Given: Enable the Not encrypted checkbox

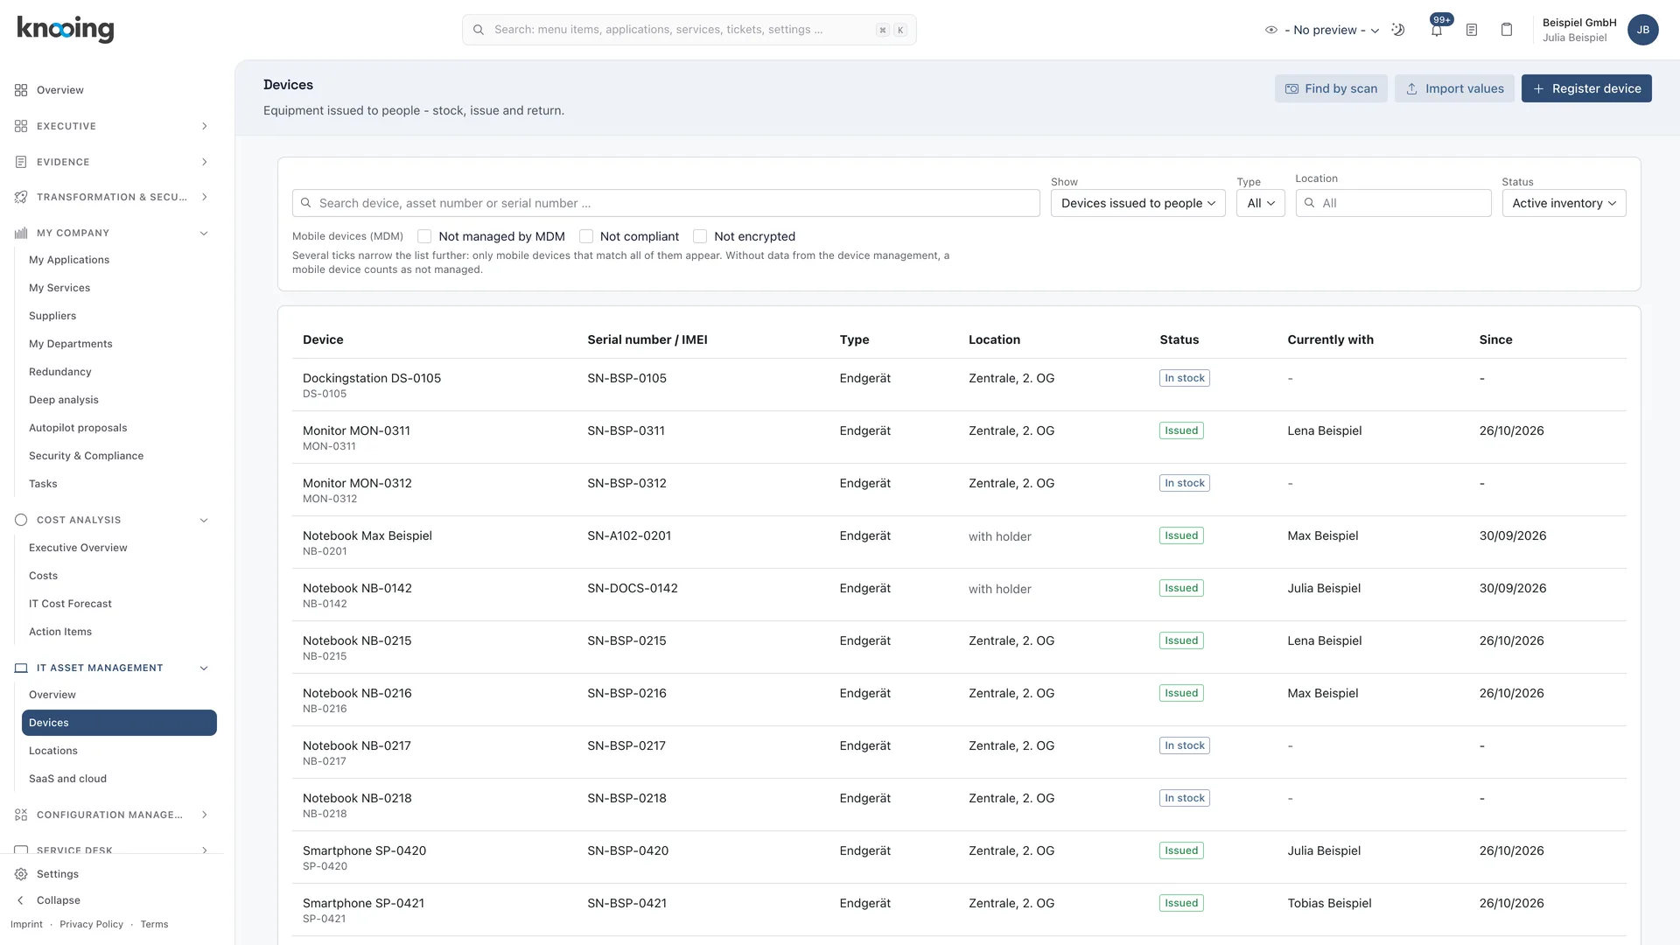Looking at the screenshot, I should coord(700,236).
